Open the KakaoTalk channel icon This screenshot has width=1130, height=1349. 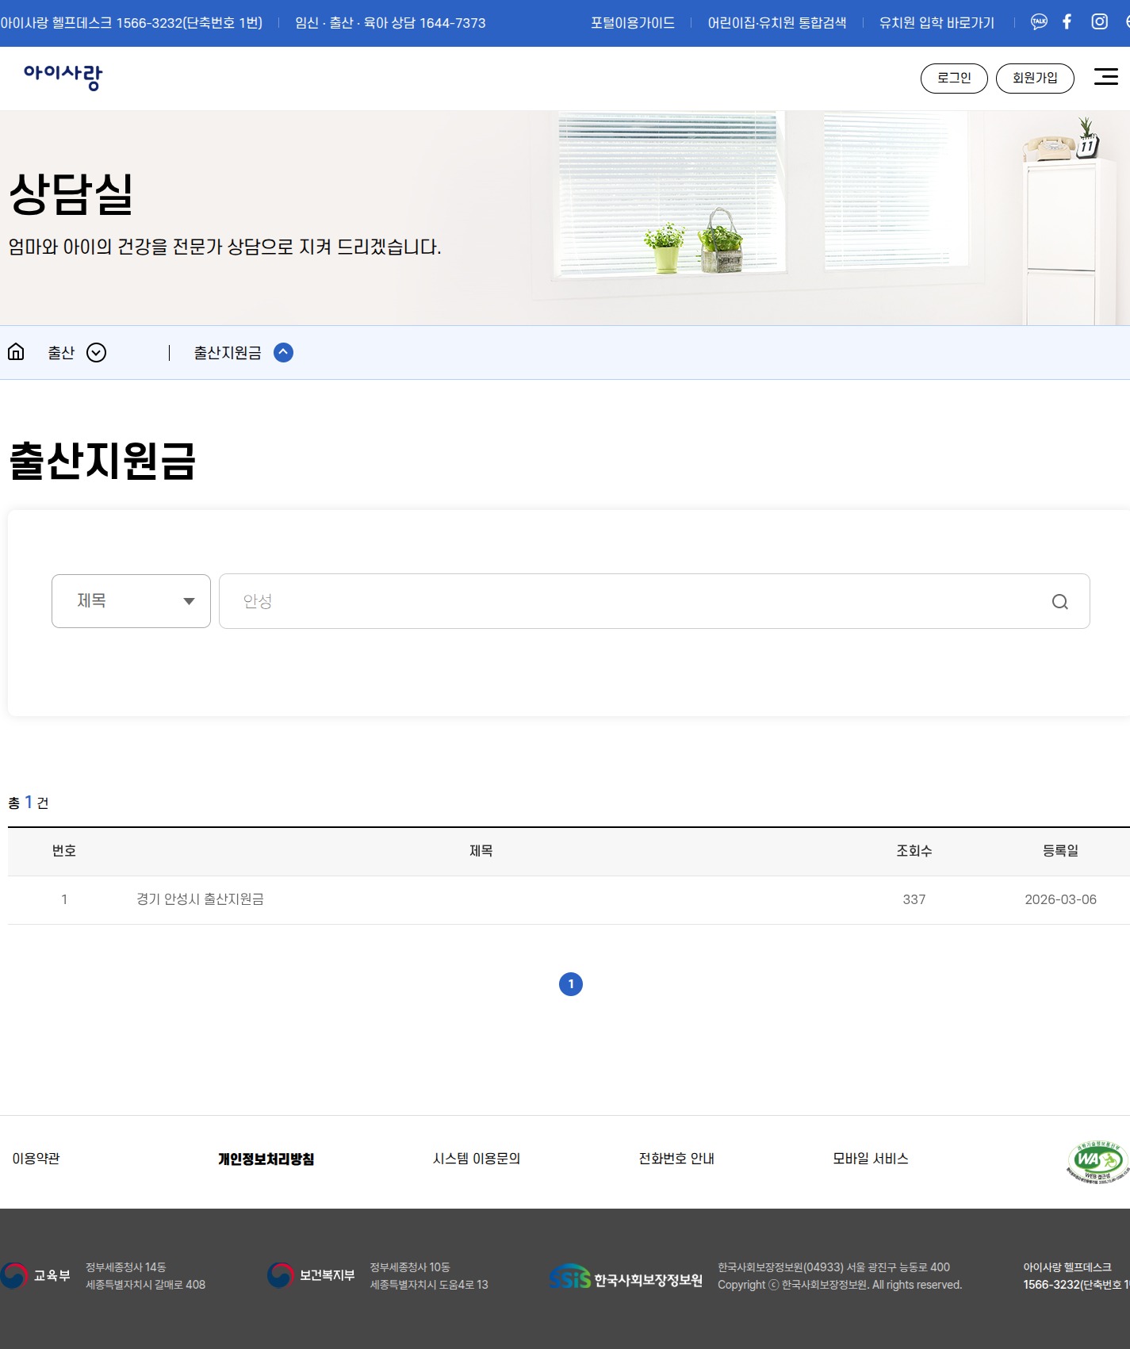1039,22
